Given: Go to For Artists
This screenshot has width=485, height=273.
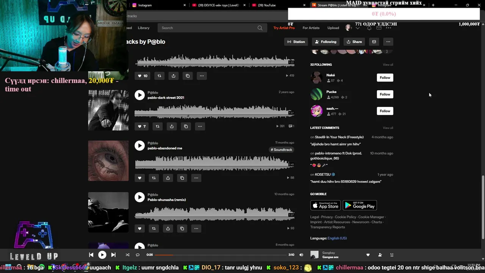Looking at the screenshot, I should (311, 28).
